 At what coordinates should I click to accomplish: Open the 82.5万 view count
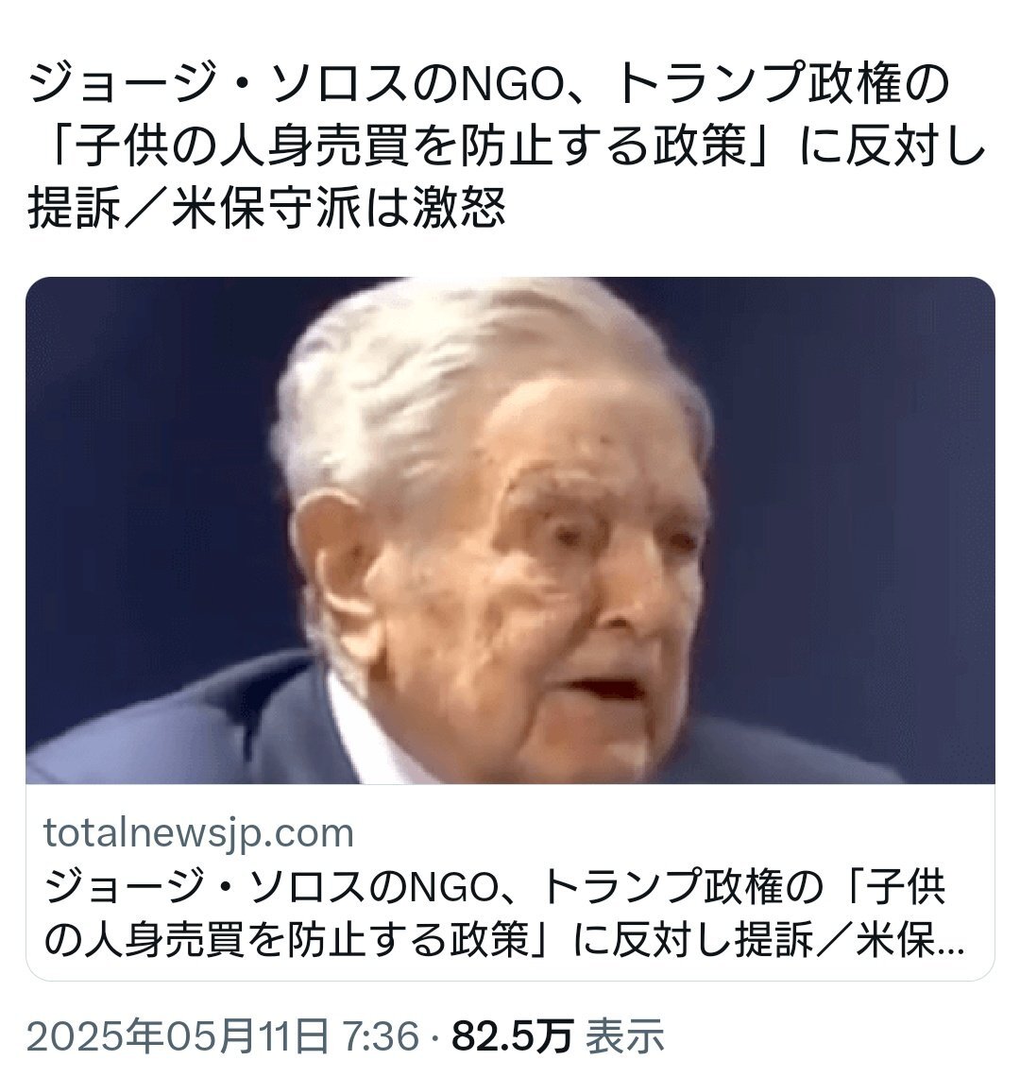click(513, 1035)
